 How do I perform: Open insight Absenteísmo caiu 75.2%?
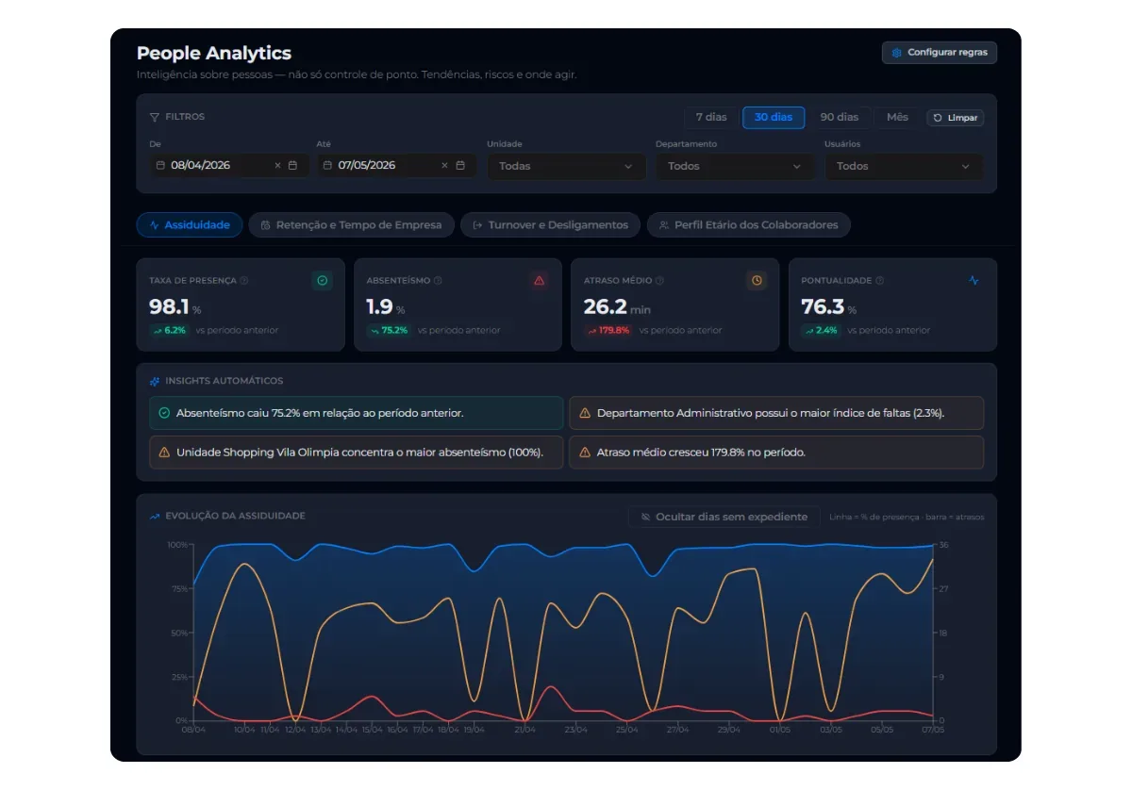coord(356,413)
